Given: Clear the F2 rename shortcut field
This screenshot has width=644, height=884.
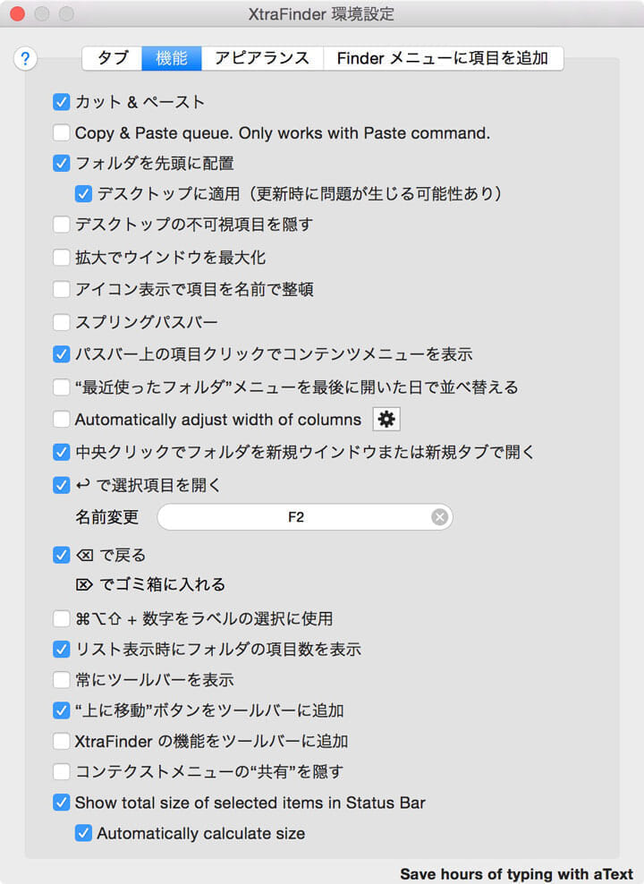Looking at the screenshot, I should [x=439, y=517].
